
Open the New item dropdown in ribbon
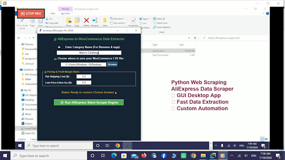pyautogui.click(x=117, y=19)
